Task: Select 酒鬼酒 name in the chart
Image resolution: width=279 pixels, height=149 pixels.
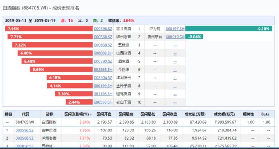Action: [x=124, y=61]
